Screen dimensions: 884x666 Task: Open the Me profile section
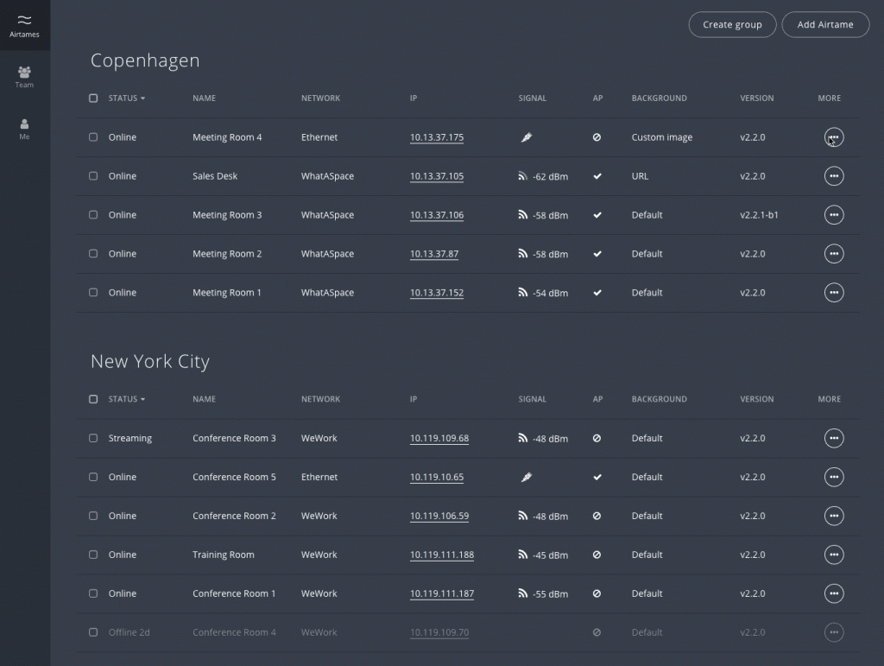[24, 129]
